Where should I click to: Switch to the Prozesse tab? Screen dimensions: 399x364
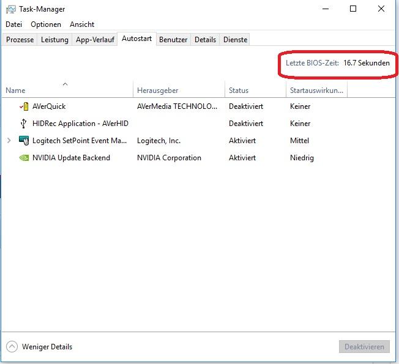click(x=20, y=40)
